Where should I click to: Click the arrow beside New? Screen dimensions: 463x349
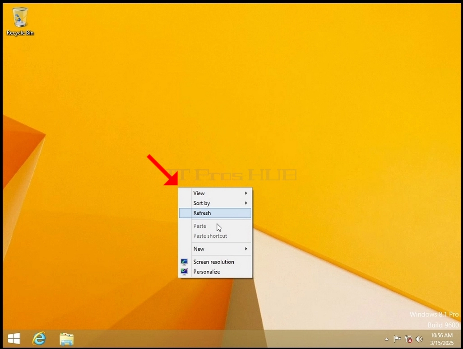(x=246, y=249)
